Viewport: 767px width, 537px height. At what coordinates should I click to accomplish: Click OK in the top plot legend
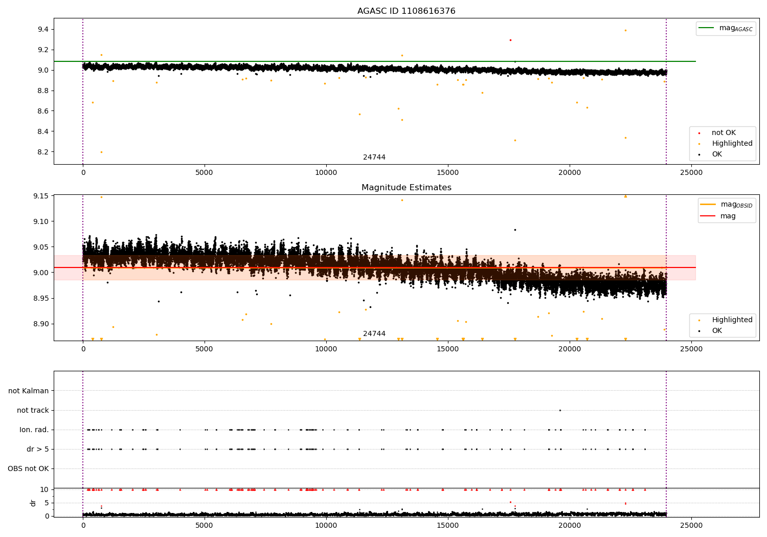[x=711, y=154]
